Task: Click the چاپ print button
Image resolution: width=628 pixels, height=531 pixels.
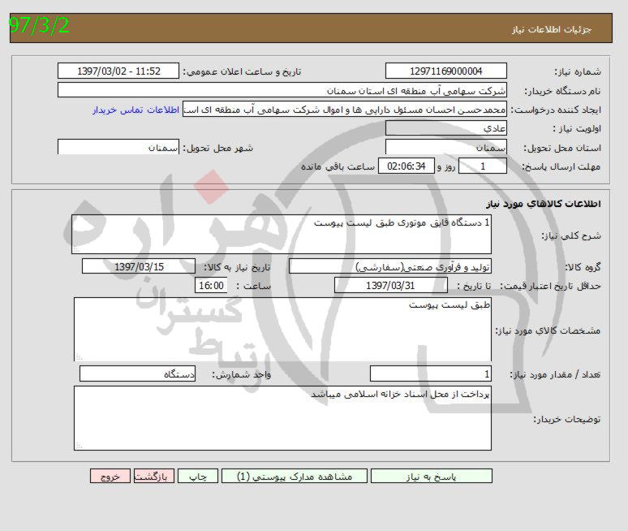Action: coord(198,476)
